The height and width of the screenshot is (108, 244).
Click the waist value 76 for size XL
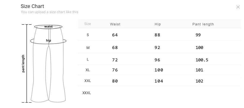(115, 70)
